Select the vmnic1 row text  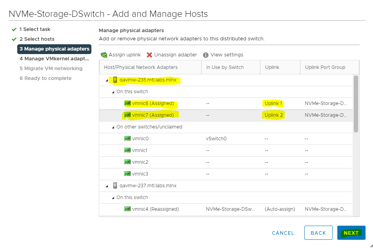point(140,150)
